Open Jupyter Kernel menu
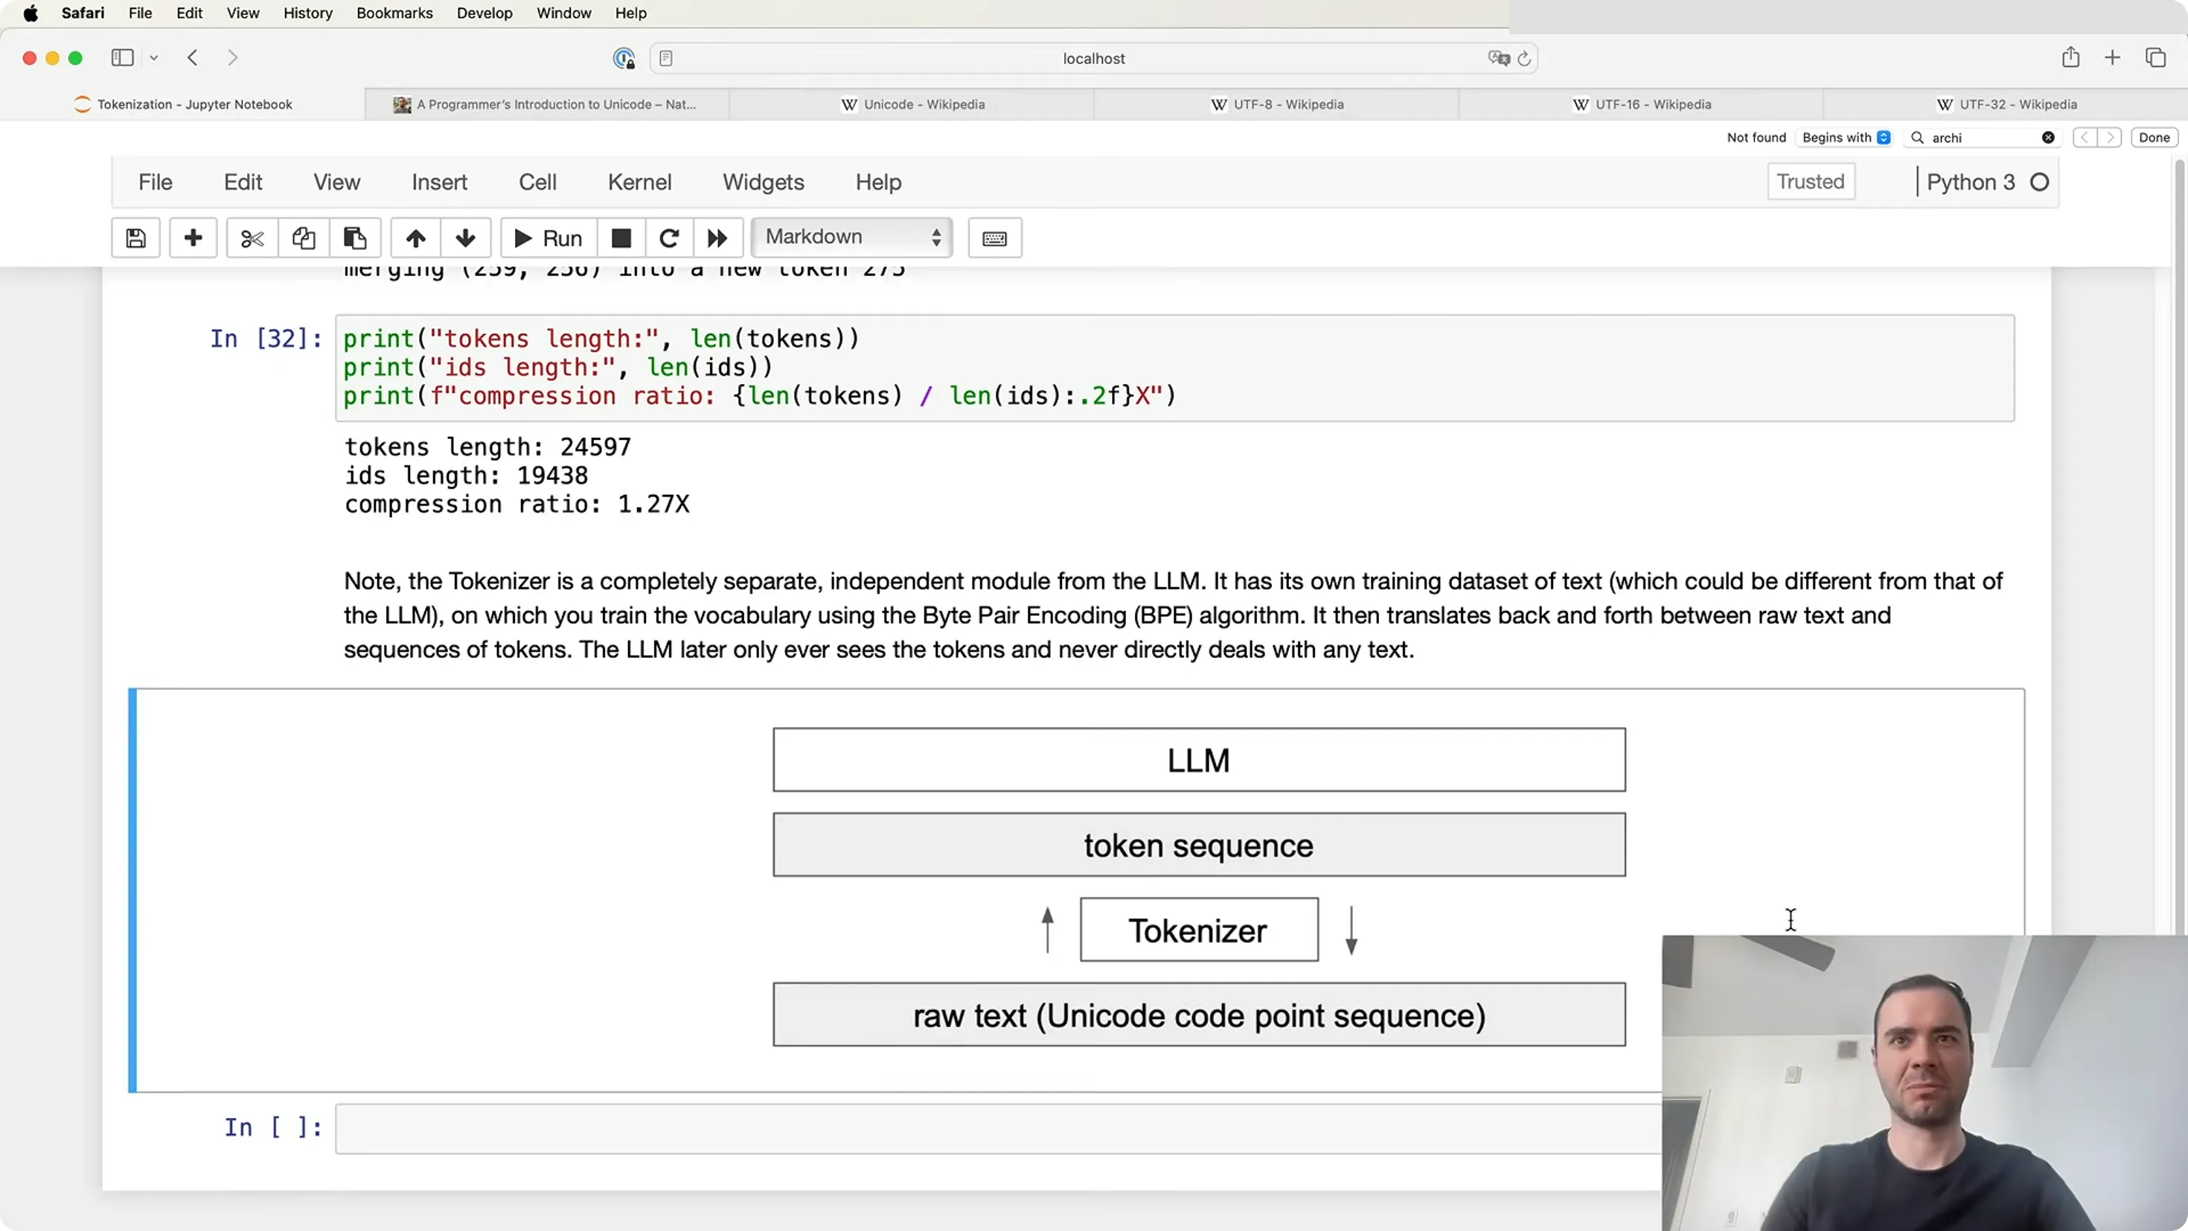Screen dimensions: 2188x1231 (639, 182)
